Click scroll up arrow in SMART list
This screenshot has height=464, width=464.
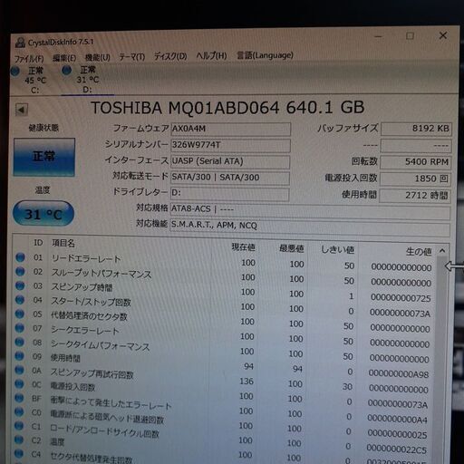[x=442, y=250]
